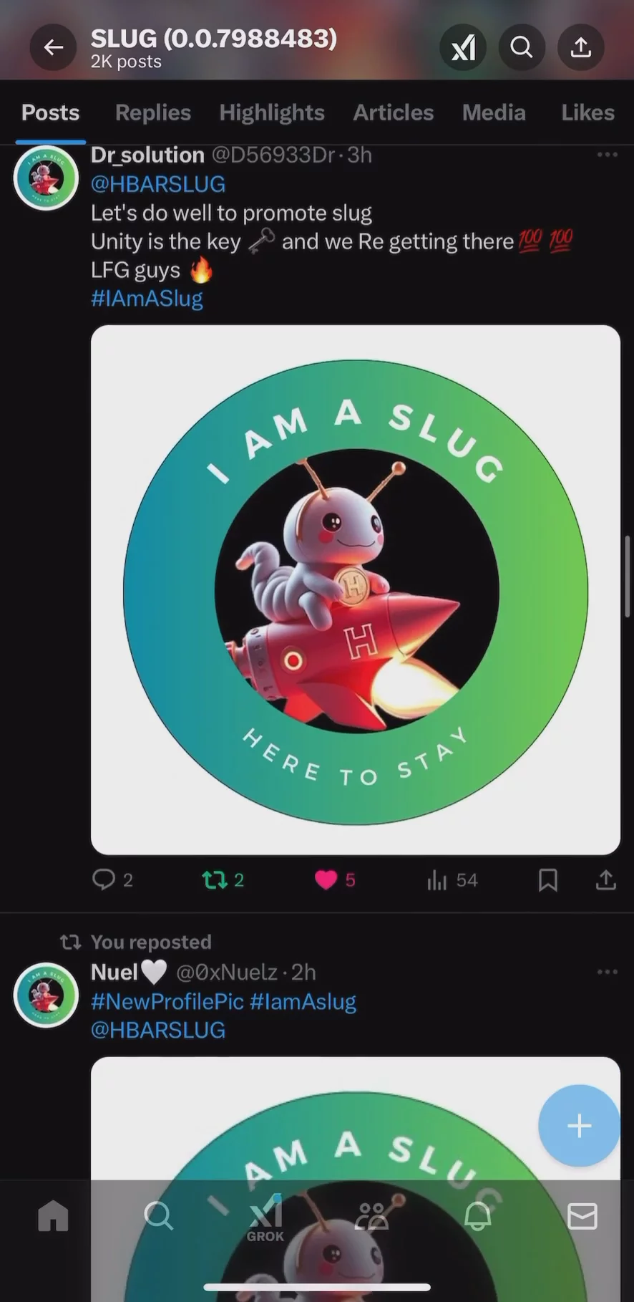Reply to the Dr_solution post
Viewport: 634px width, 1302px height.
[x=104, y=879]
